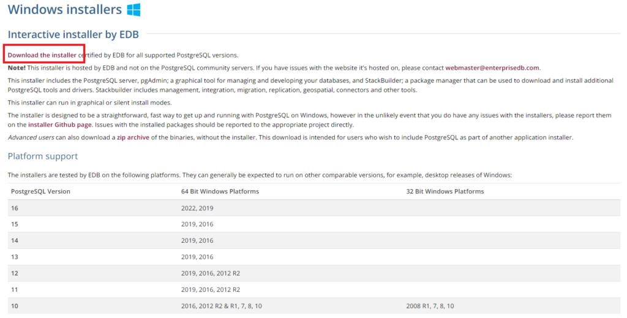The width and height of the screenshot is (627, 318).
Task: Click the '2019, 2016' cell in version 15 row
Action: click(197, 224)
